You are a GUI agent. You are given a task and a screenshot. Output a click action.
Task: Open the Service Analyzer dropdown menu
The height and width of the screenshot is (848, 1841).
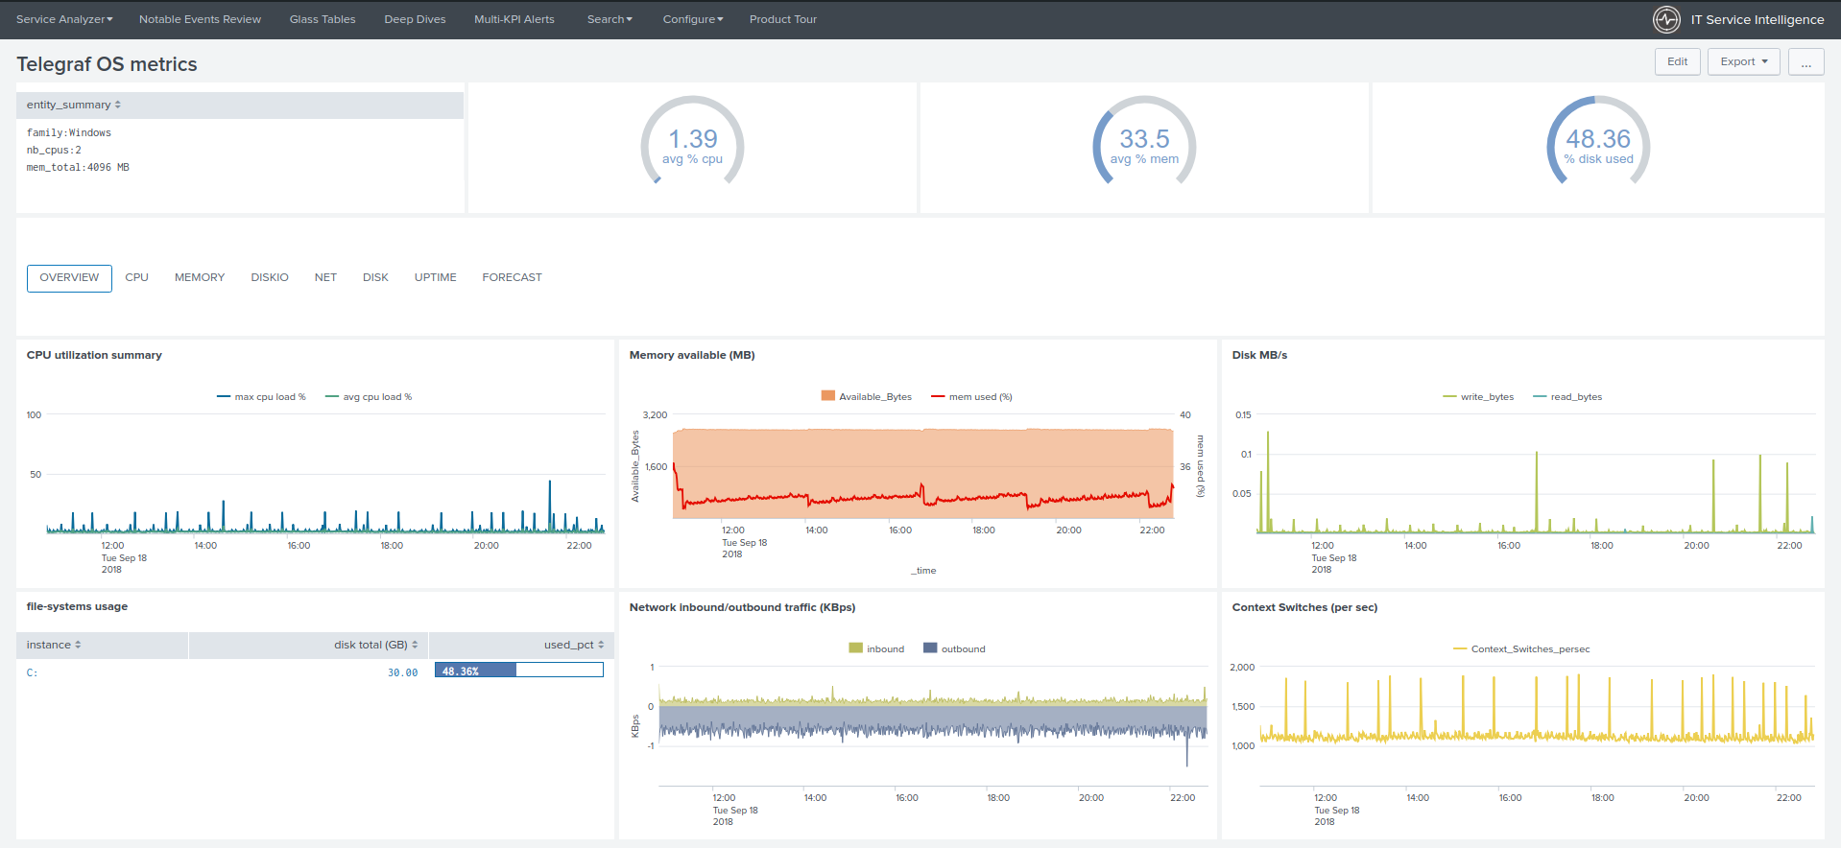(x=64, y=19)
